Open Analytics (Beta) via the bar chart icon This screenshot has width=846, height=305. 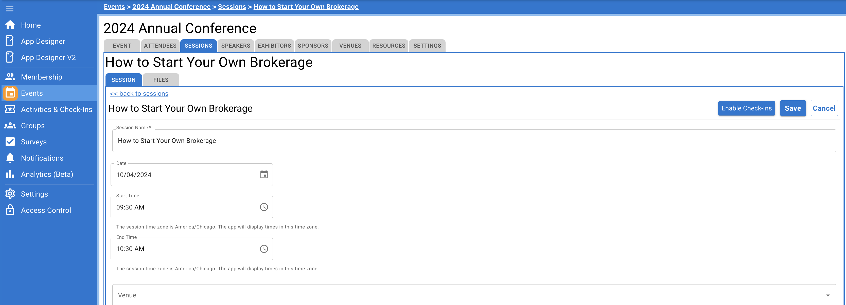[10, 174]
